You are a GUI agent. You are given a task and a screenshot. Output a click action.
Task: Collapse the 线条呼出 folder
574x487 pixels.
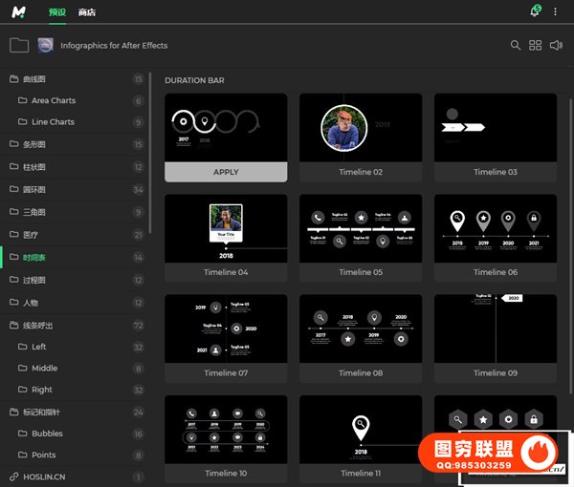pos(13,325)
